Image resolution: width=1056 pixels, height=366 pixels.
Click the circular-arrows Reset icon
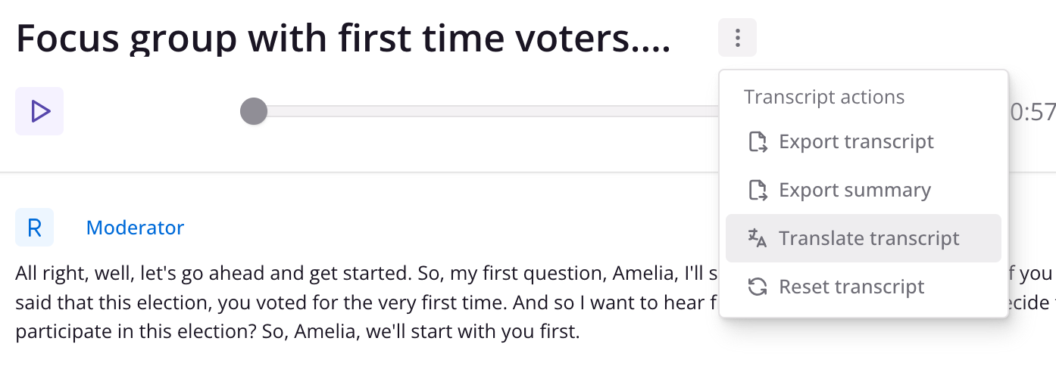click(758, 287)
